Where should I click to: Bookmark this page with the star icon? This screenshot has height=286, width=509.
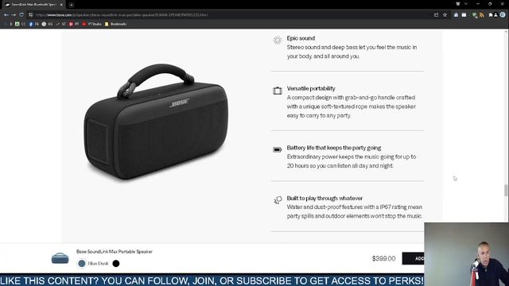[x=445, y=15]
